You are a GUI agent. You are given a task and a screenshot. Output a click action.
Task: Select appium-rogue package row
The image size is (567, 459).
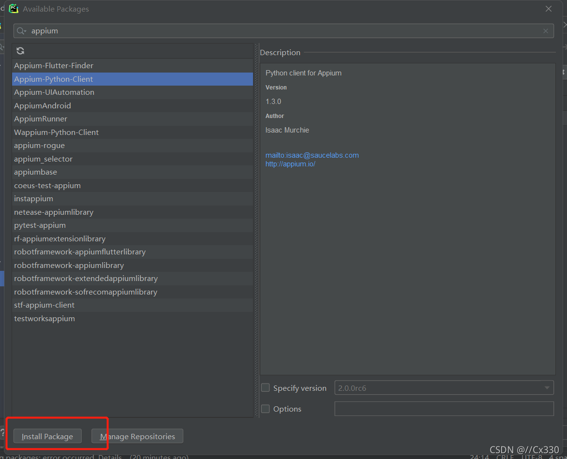click(x=133, y=146)
